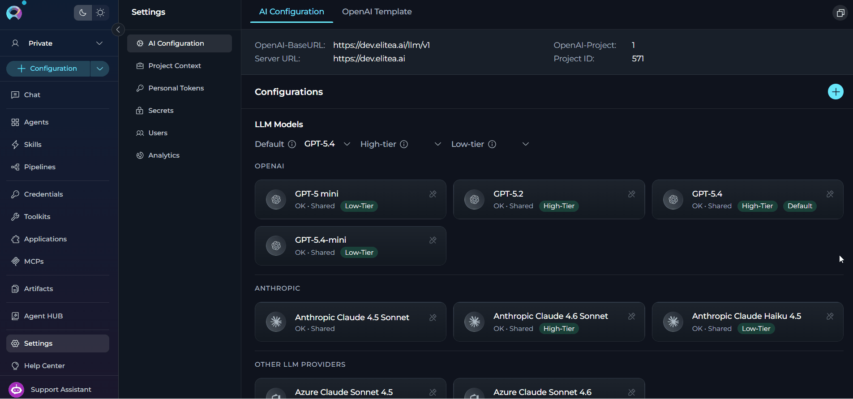Viewport: 853px width, 399px height.
Task: Click the Low-tier info icon
Action: point(492,144)
